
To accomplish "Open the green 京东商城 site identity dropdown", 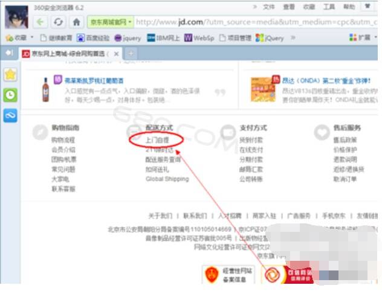I will tap(110, 22).
